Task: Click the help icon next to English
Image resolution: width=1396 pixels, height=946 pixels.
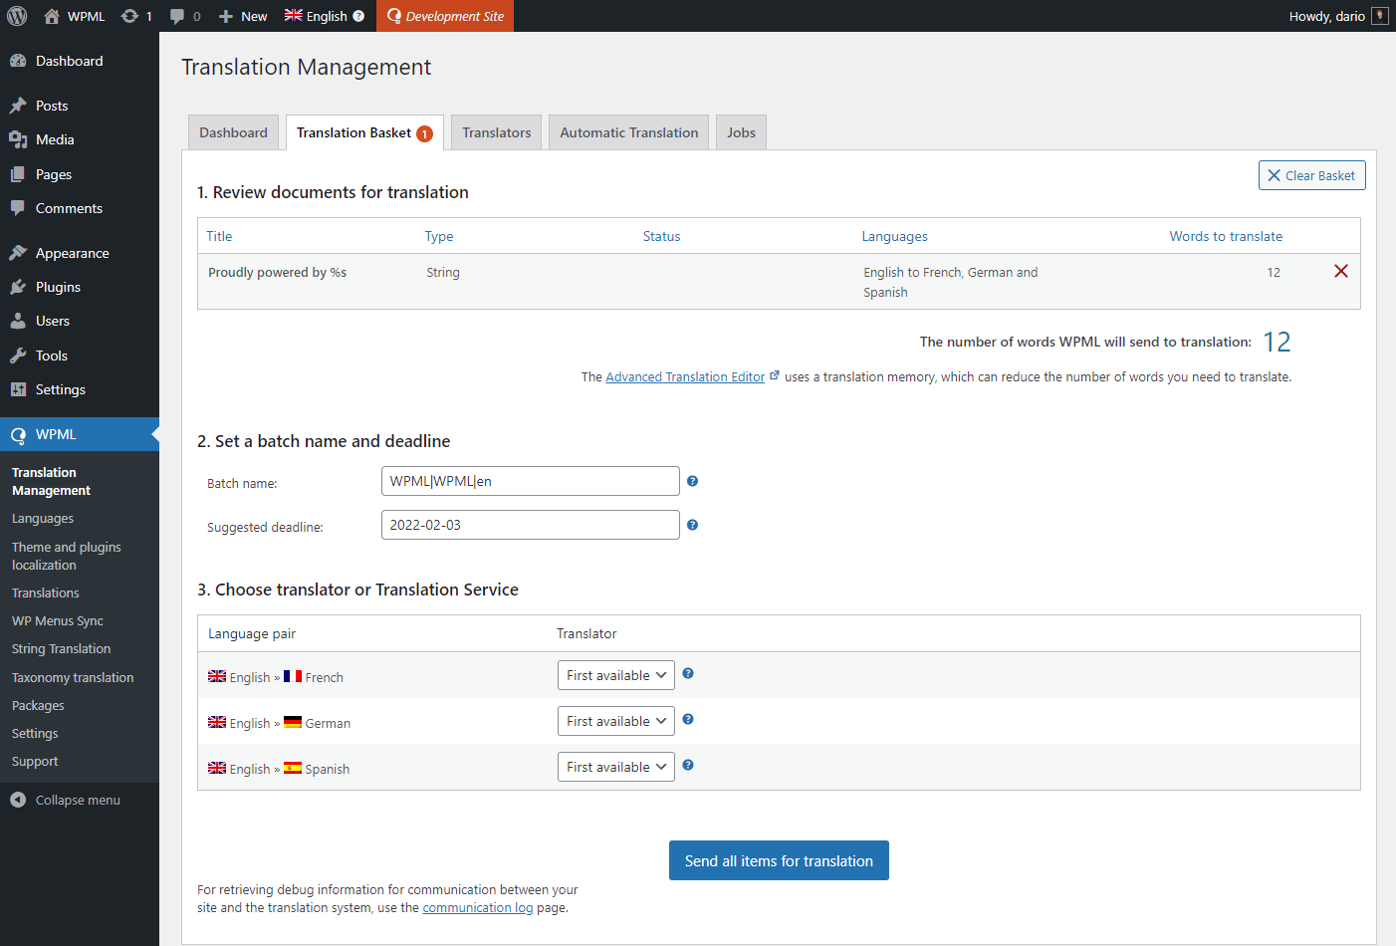Action: [358, 16]
